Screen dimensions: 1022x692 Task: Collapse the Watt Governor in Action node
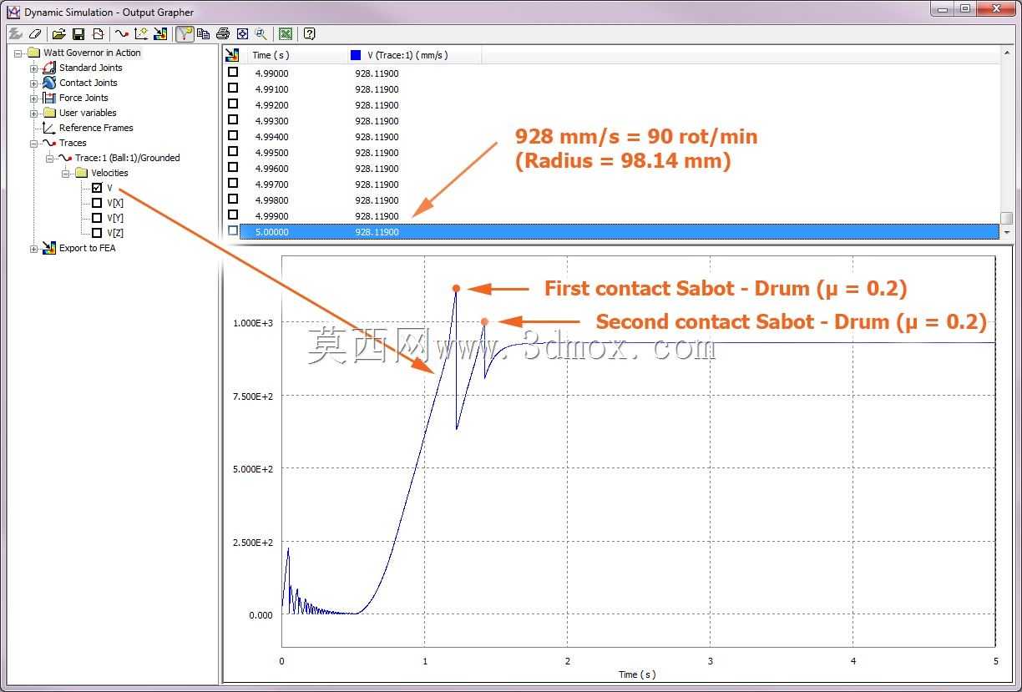tap(18, 53)
